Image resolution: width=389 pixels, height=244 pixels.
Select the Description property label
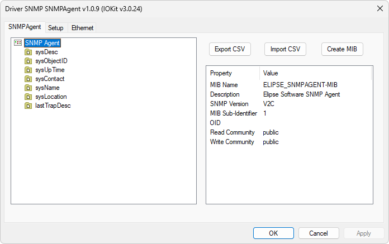tap(225, 94)
